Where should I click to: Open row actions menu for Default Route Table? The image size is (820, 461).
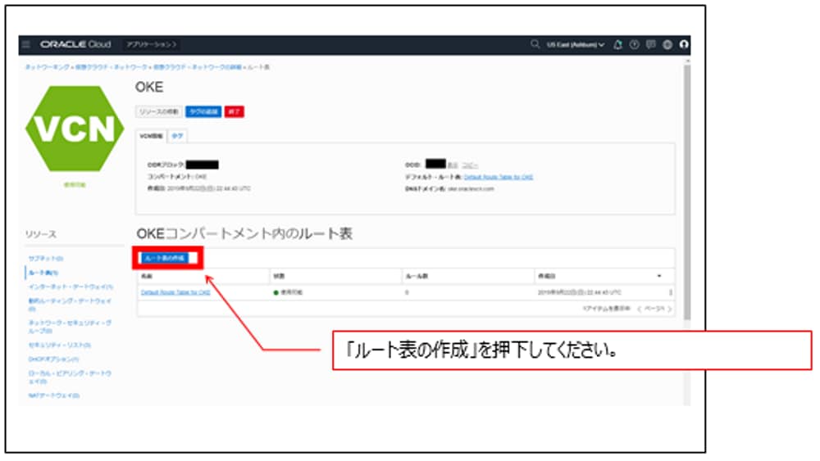pyautogui.click(x=671, y=292)
